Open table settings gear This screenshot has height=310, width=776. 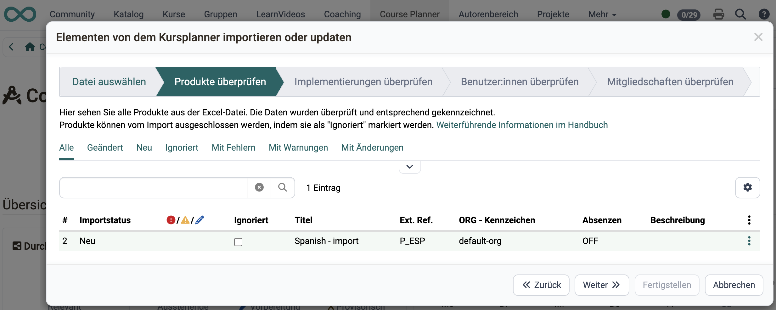(748, 187)
